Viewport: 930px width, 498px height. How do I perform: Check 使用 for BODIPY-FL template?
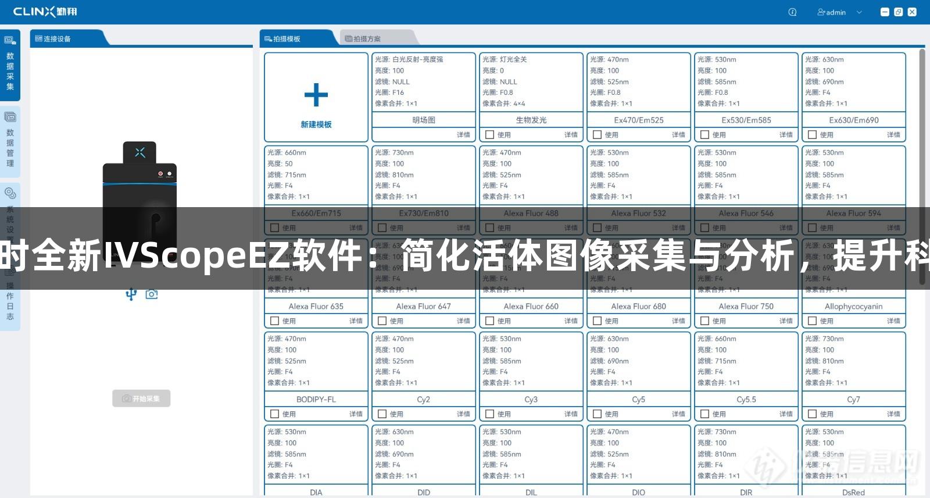click(274, 414)
